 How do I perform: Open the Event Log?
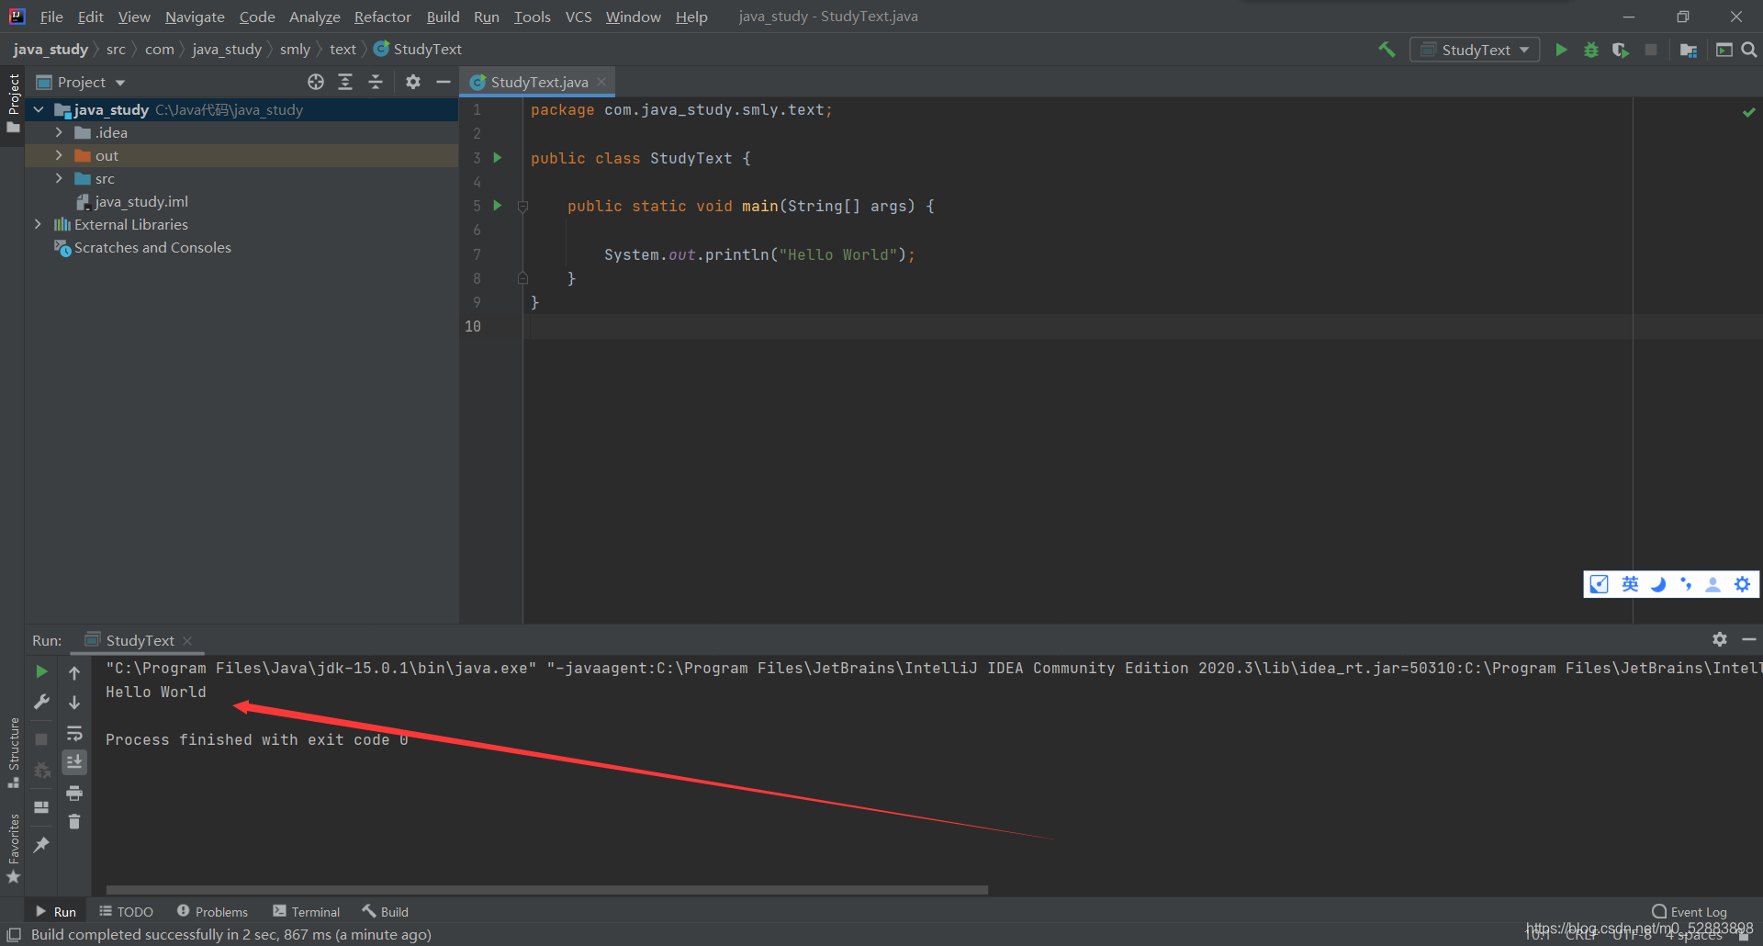click(x=1690, y=911)
